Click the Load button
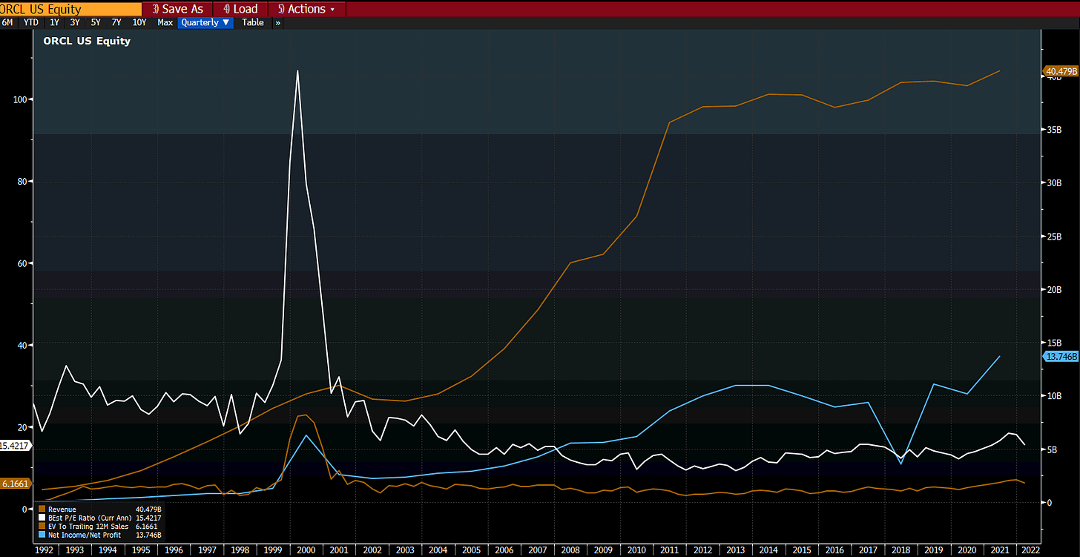 (x=241, y=9)
